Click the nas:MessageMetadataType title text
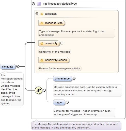This screenshot has height=131, width=126. (x=60, y=4)
